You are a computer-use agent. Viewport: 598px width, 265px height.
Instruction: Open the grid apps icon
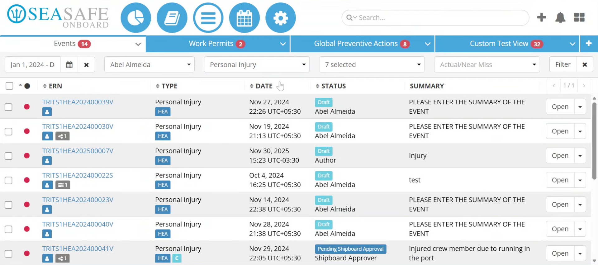point(579,17)
